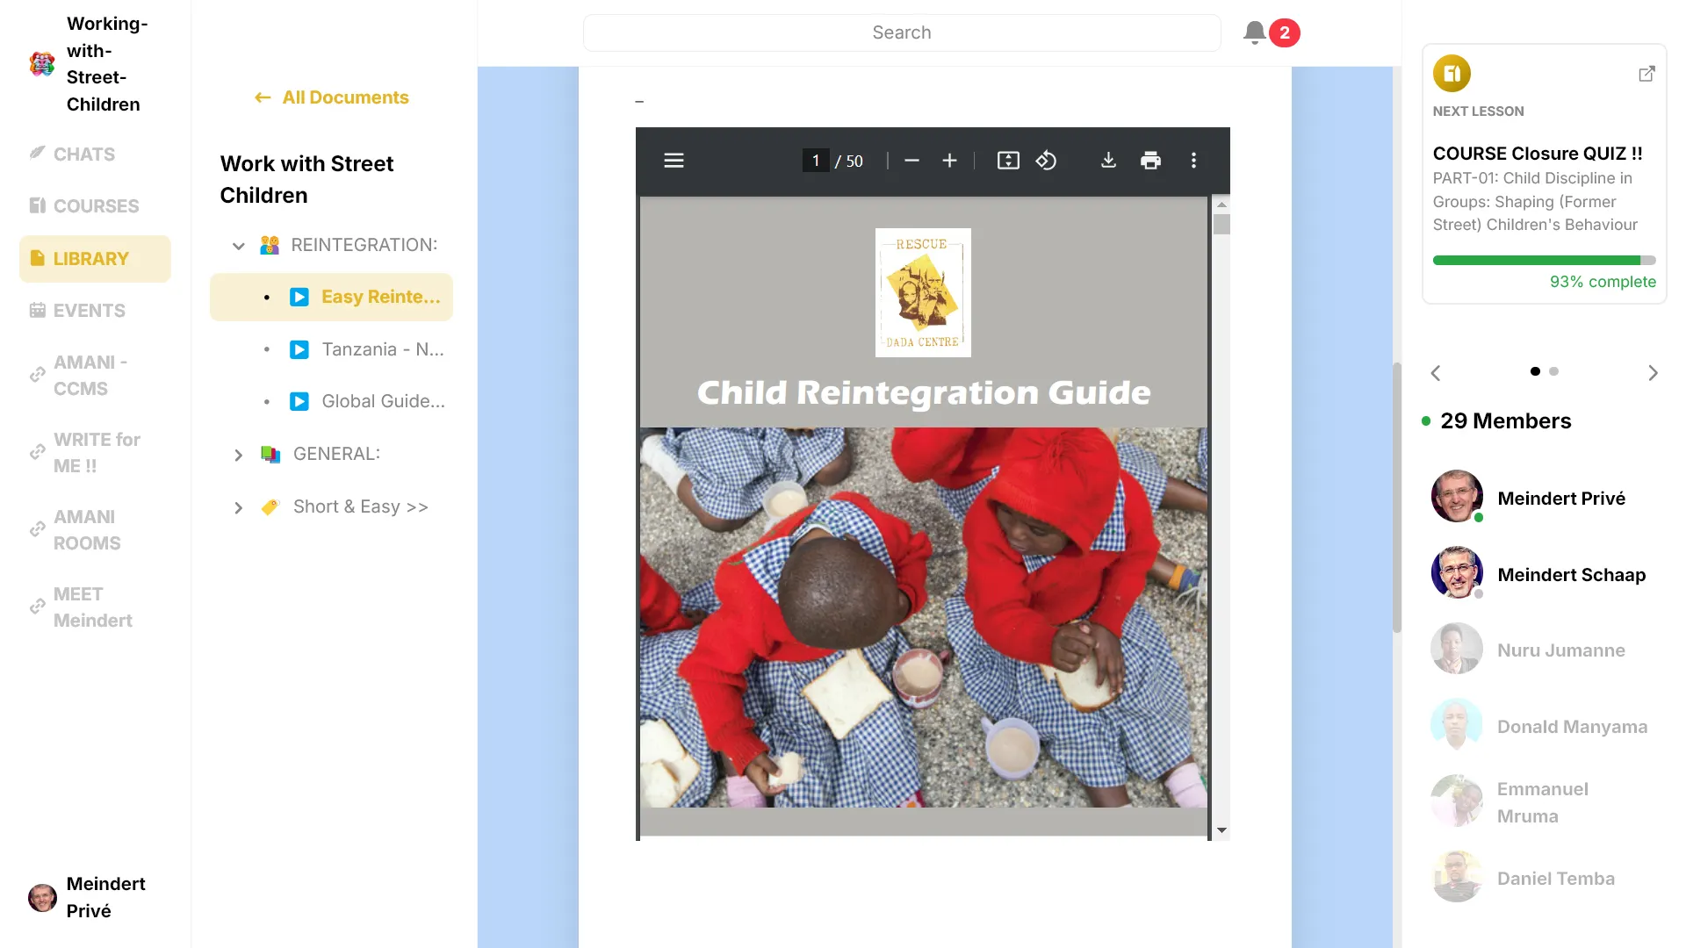Image resolution: width=1686 pixels, height=948 pixels.
Task: Select the second carousel dot
Action: (1553, 371)
